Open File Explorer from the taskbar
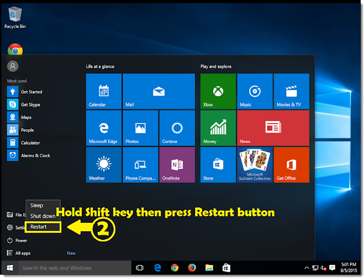The width and height of the screenshot is (364, 278). coord(209,268)
